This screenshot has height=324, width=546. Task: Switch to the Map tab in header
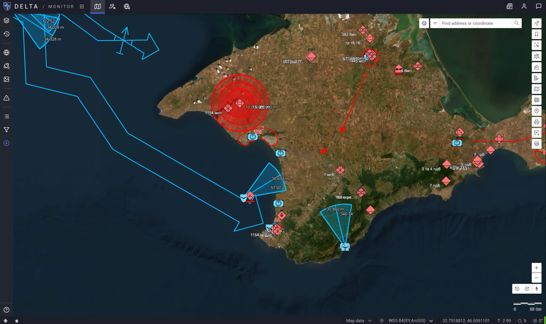pos(97,6)
